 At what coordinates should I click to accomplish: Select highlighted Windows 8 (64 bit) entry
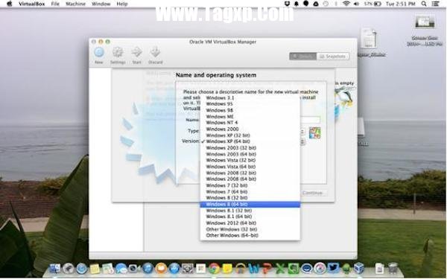(x=250, y=204)
